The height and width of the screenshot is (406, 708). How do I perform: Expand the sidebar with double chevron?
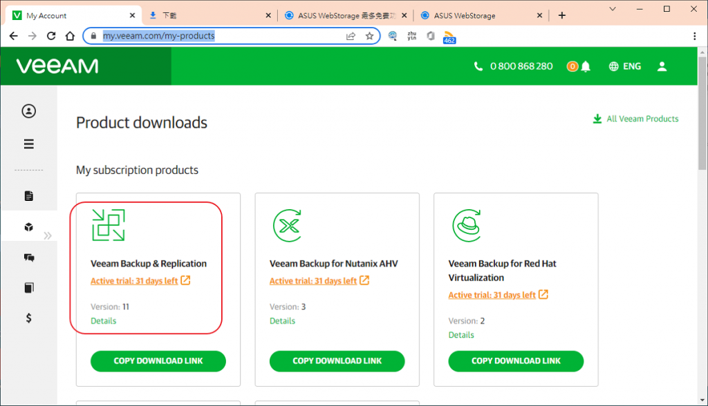(x=48, y=235)
